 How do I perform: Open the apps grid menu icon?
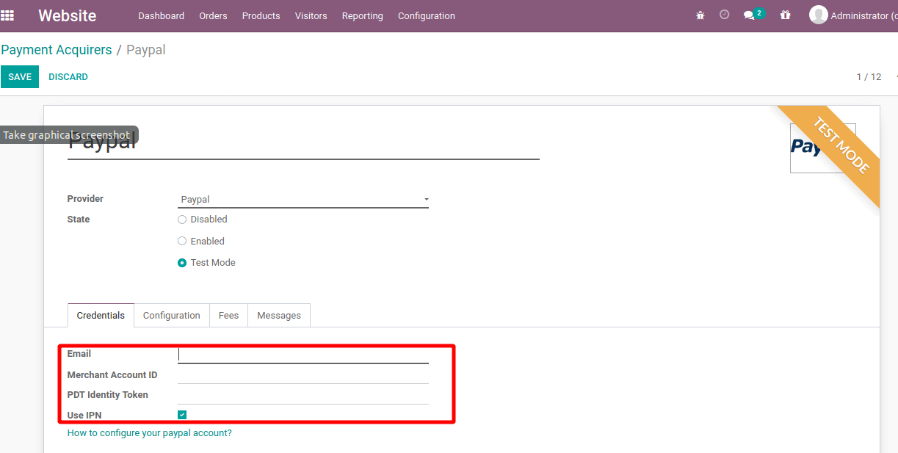click(x=7, y=15)
